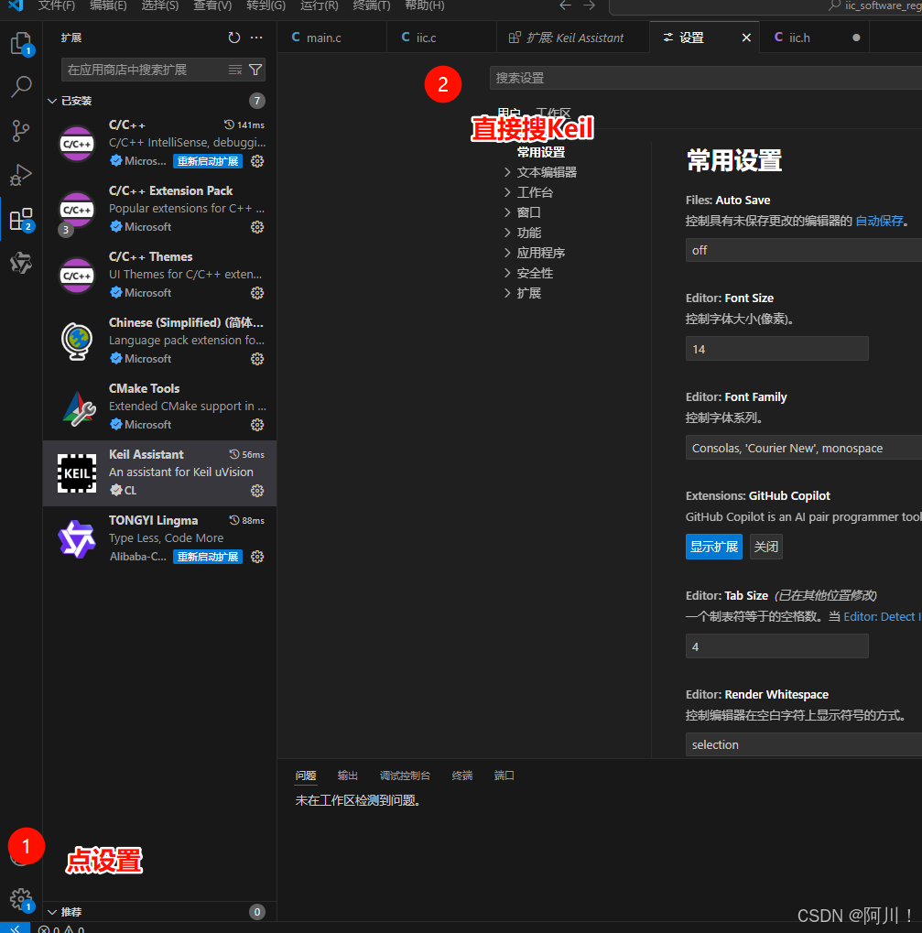Open the TONGYI Lingma activity bar icon
This screenshot has width=922, height=933.
tap(21, 263)
